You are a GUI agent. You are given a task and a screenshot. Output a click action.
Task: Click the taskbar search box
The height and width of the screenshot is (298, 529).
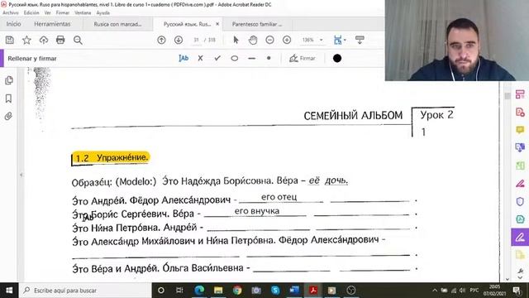click(x=85, y=291)
